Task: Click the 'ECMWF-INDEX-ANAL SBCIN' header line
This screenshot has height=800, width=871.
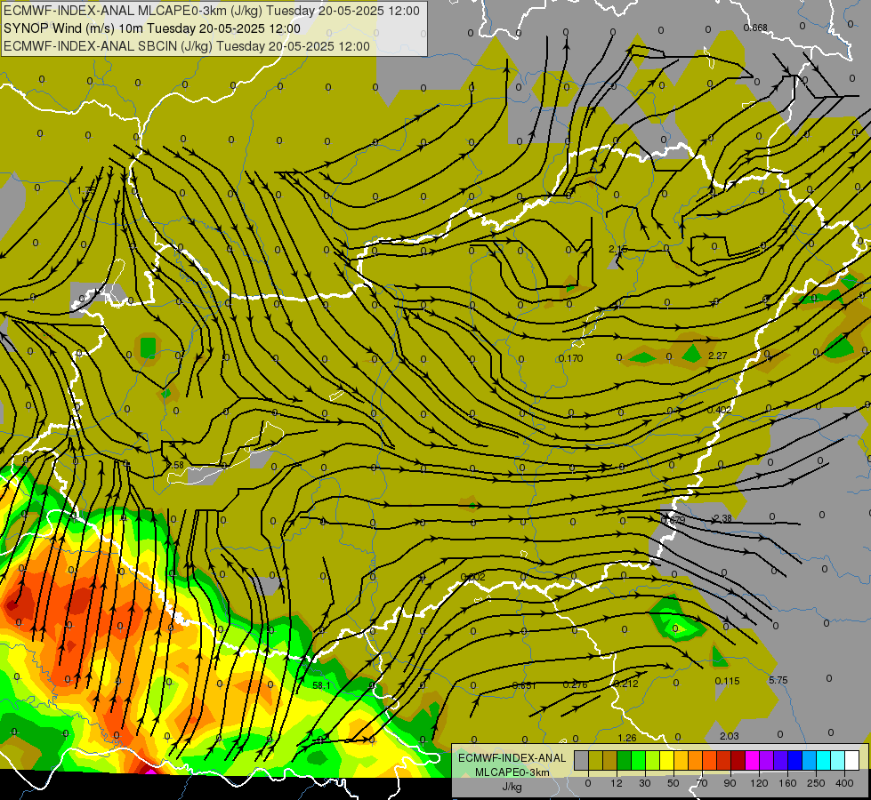Action: point(187,46)
